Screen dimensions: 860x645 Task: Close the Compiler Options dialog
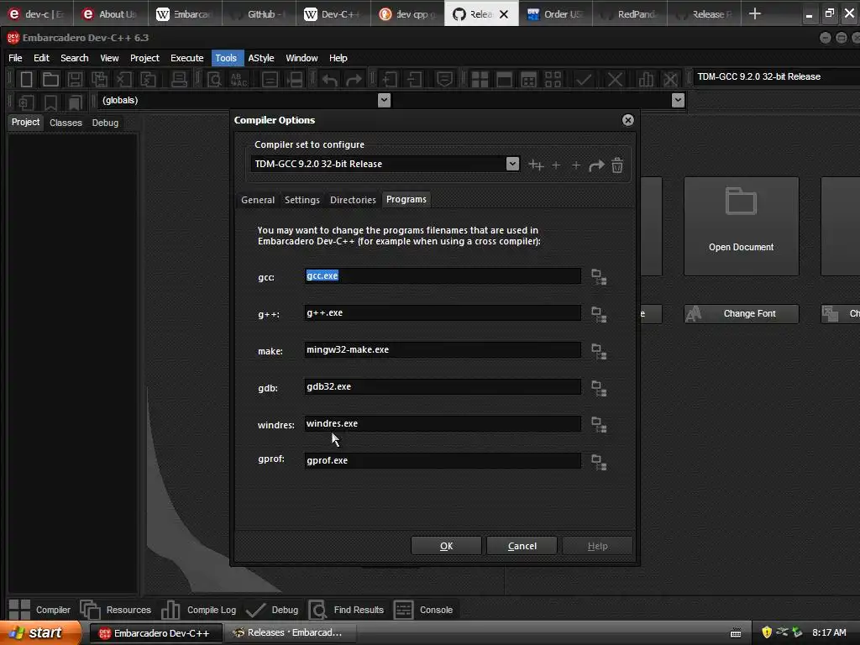click(628, 120)
